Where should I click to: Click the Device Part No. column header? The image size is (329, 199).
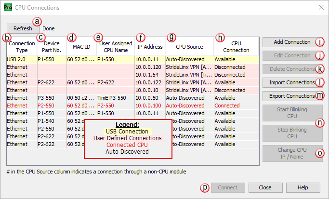pos(51,47)
